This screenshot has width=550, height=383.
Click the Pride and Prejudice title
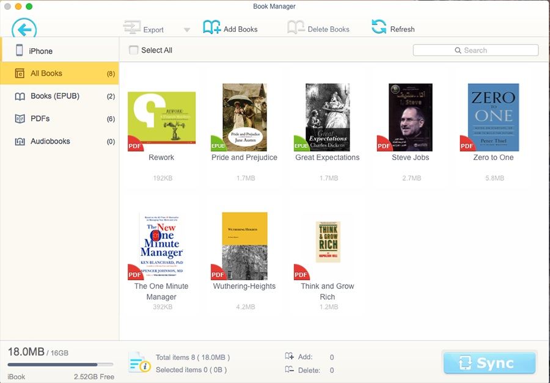click(244, 158)
